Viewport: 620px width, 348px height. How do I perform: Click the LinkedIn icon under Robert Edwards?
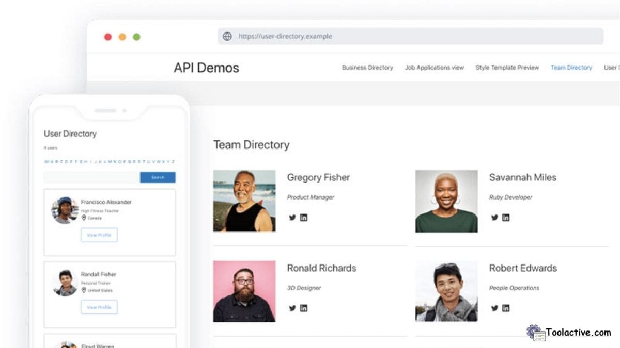506,308
